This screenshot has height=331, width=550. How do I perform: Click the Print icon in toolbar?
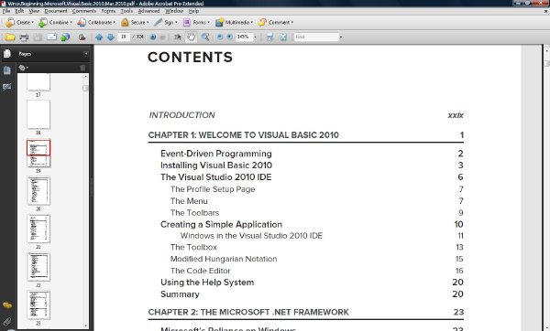pos(24,37)
